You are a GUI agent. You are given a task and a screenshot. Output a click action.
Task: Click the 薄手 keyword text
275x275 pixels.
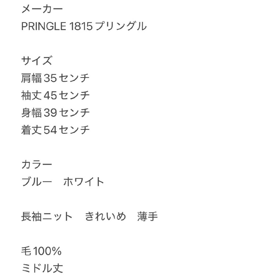click(x=147, y=216)
